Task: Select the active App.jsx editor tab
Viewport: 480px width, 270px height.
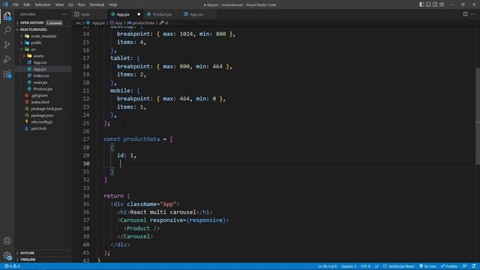Action: tap(123, 14)
